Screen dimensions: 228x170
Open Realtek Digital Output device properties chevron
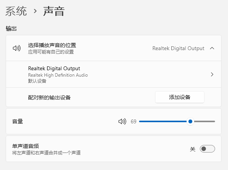(212, 74)
